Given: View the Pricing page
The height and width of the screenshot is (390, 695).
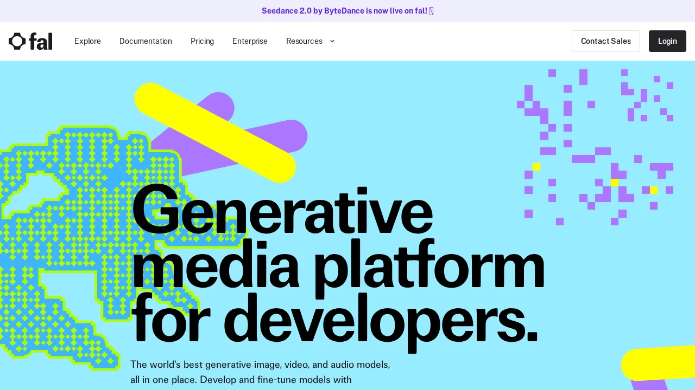Looking at the screenshot, I should [202, 41].
